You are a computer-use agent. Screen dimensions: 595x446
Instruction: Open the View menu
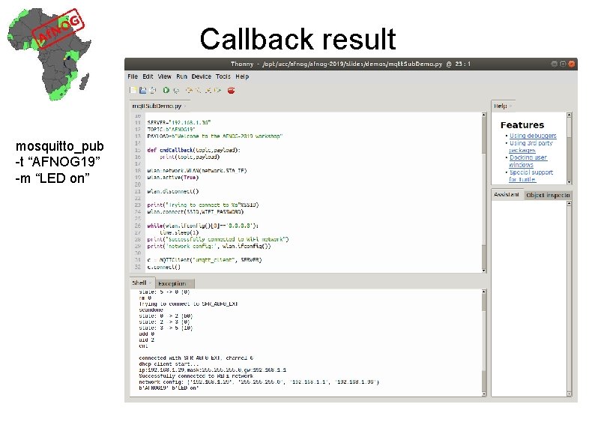coord(164,76)
